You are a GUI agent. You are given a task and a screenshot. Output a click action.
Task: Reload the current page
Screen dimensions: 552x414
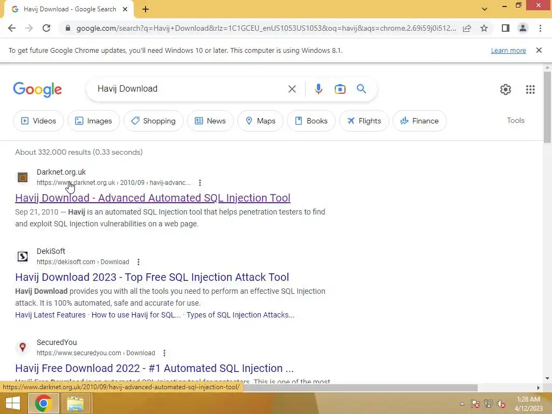46,28
